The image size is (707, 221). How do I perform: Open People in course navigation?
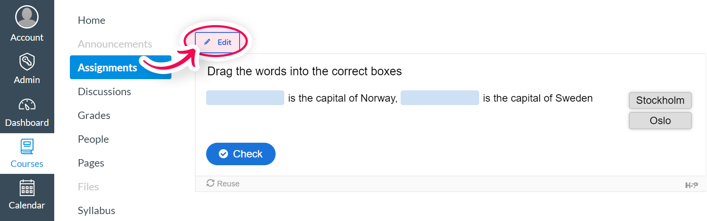click(93, 139)
